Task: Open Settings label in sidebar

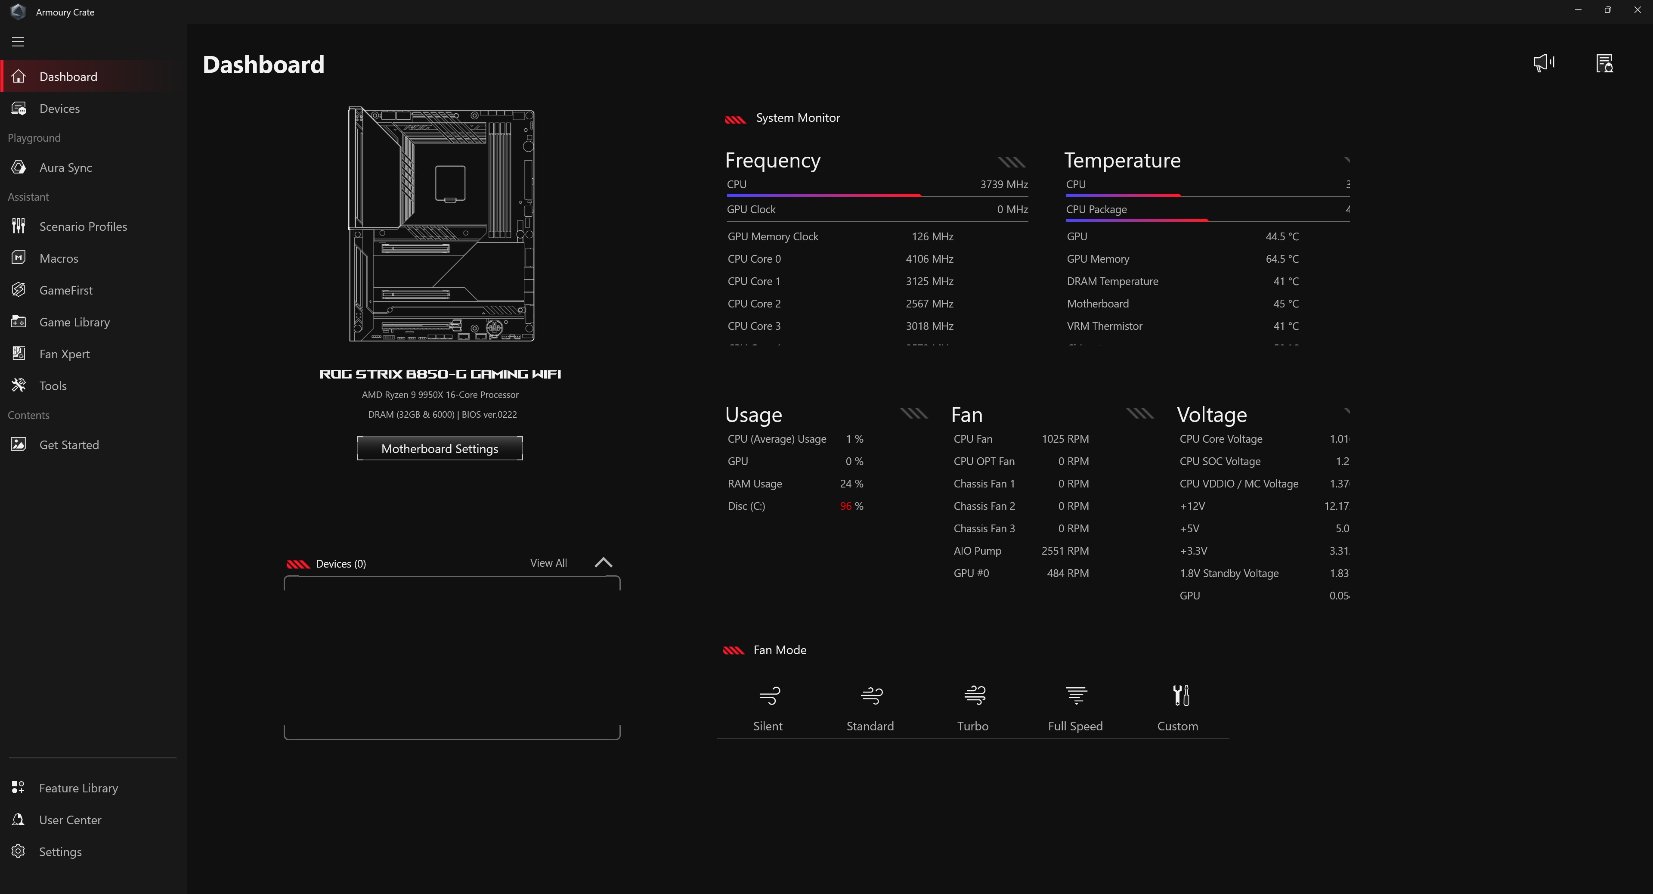Action: point(60,852)
